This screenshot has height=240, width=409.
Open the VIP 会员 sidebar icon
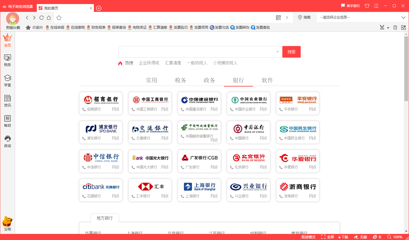point(8,40)
